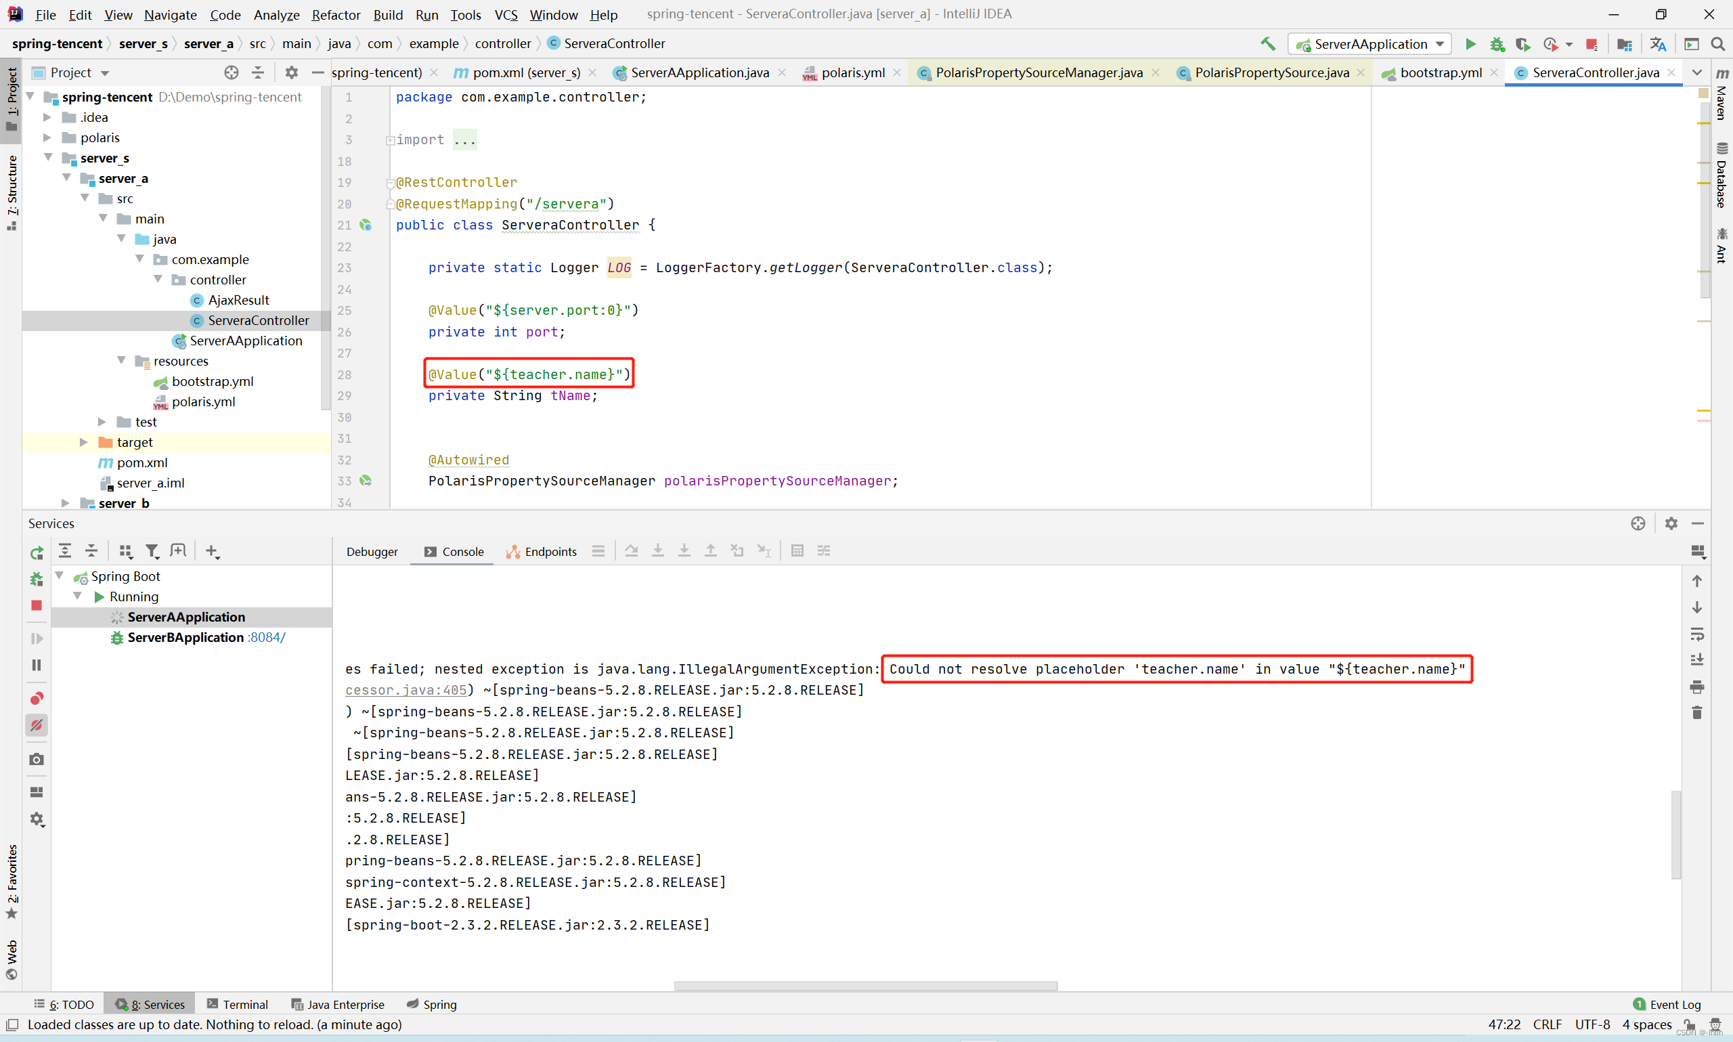This screenshot has height=1042, width=1733.
Task: Open the Group By icon in Services
Action: [x=126, y=550]
